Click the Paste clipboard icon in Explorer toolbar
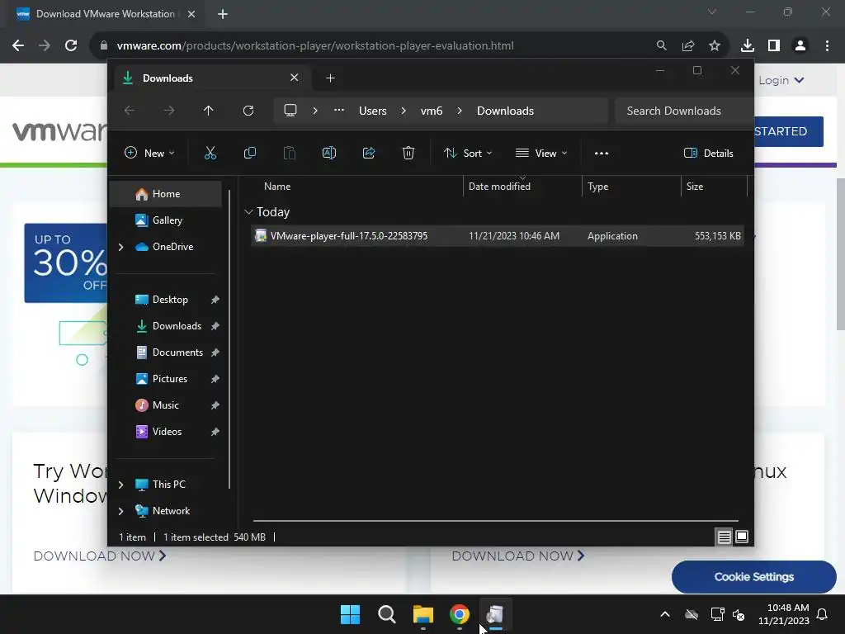The width and height of the screenshot is (845, 634). 290,153
